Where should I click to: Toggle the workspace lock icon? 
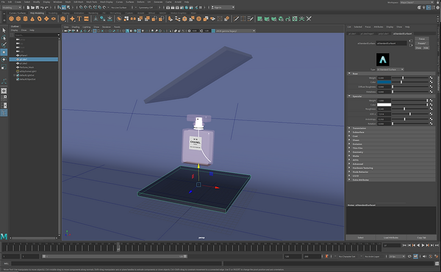437,2
